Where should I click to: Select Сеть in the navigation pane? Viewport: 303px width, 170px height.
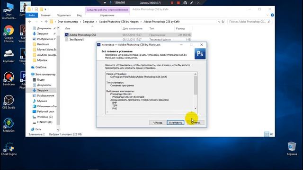point(38,129)
